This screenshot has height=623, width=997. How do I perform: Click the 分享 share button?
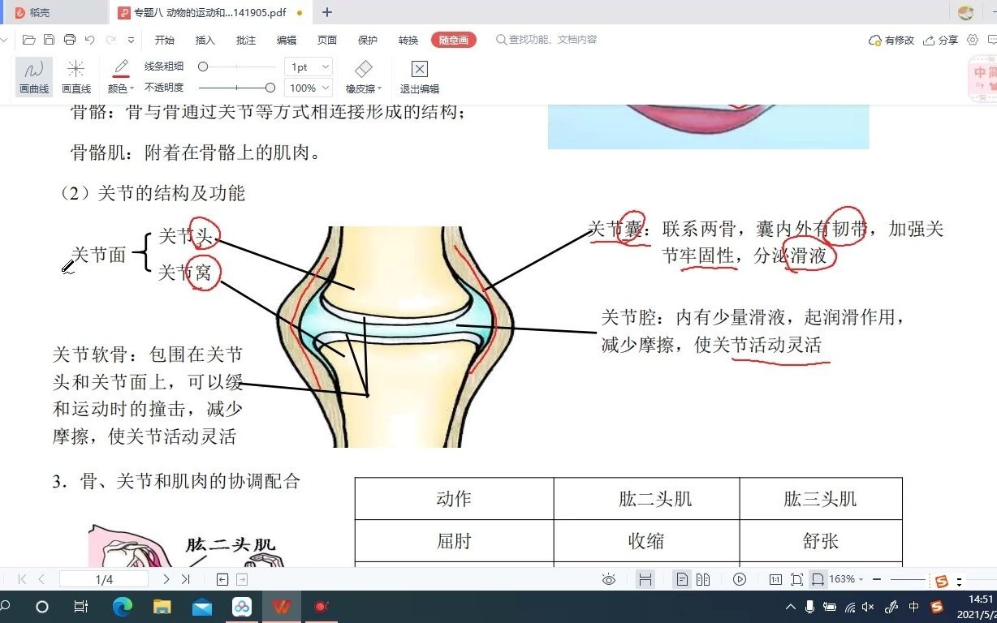pos(940,39)
